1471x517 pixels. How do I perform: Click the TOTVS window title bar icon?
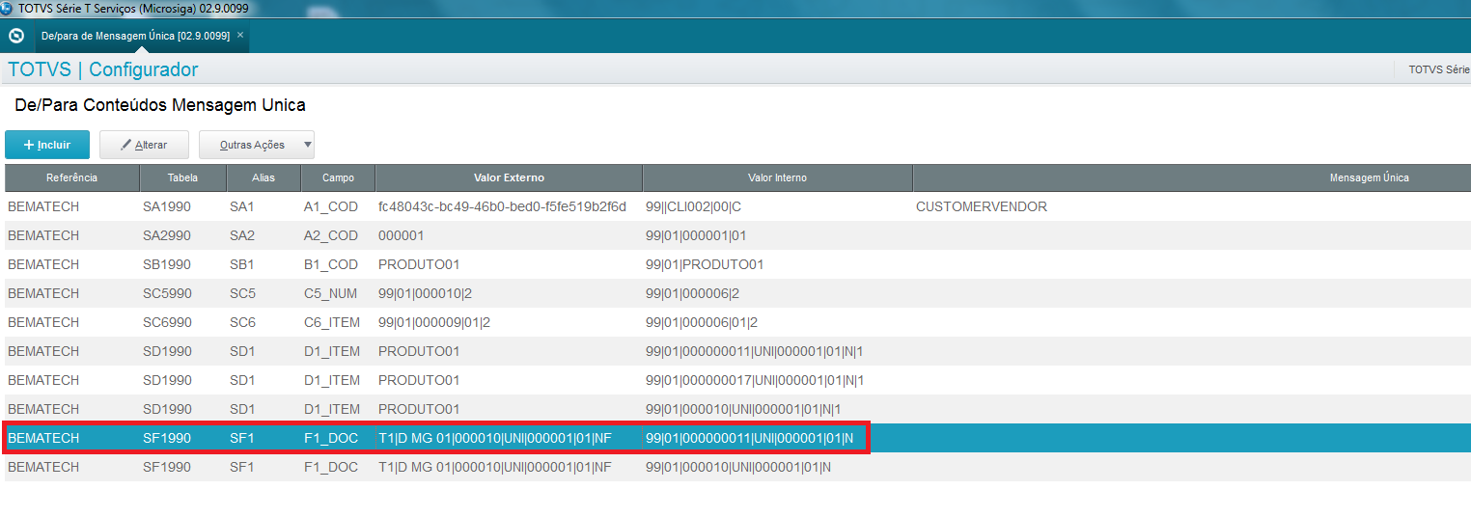8,8
